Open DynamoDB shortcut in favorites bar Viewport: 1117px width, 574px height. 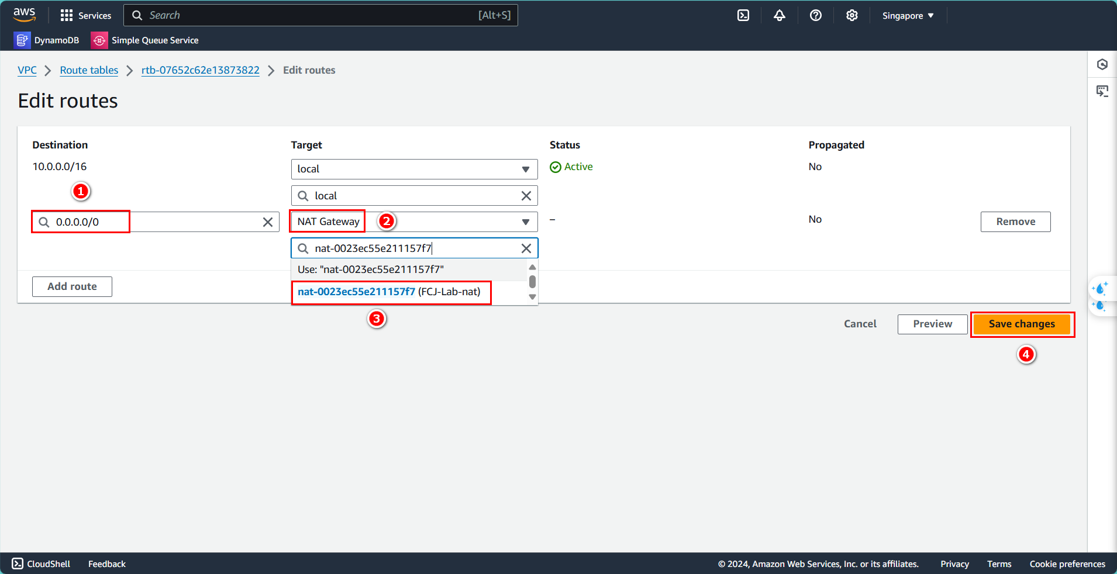click(x=47, y=40)
